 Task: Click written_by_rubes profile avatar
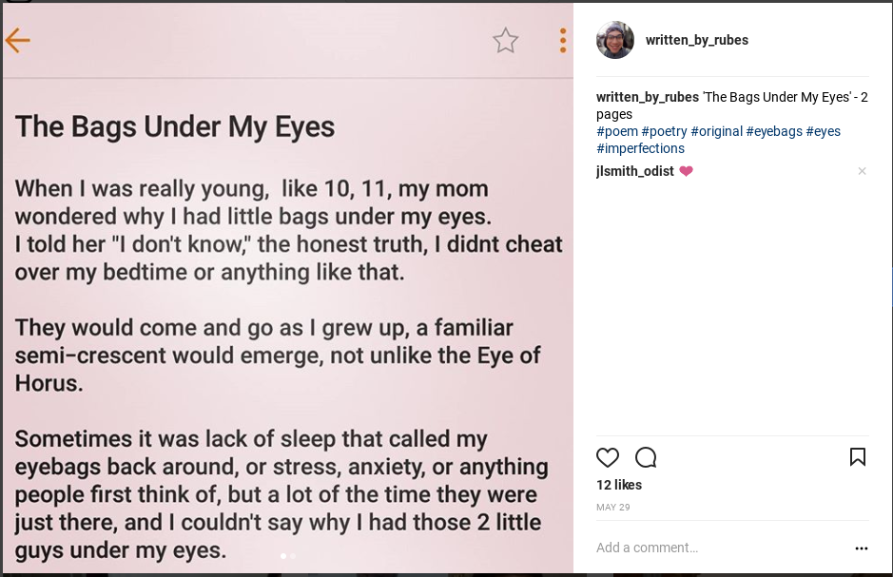pos(614,40)
